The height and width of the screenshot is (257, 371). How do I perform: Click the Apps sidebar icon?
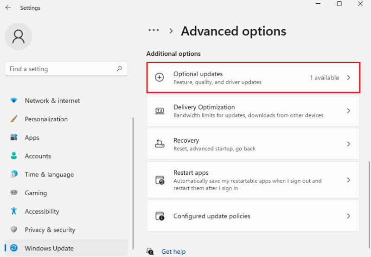14,137
